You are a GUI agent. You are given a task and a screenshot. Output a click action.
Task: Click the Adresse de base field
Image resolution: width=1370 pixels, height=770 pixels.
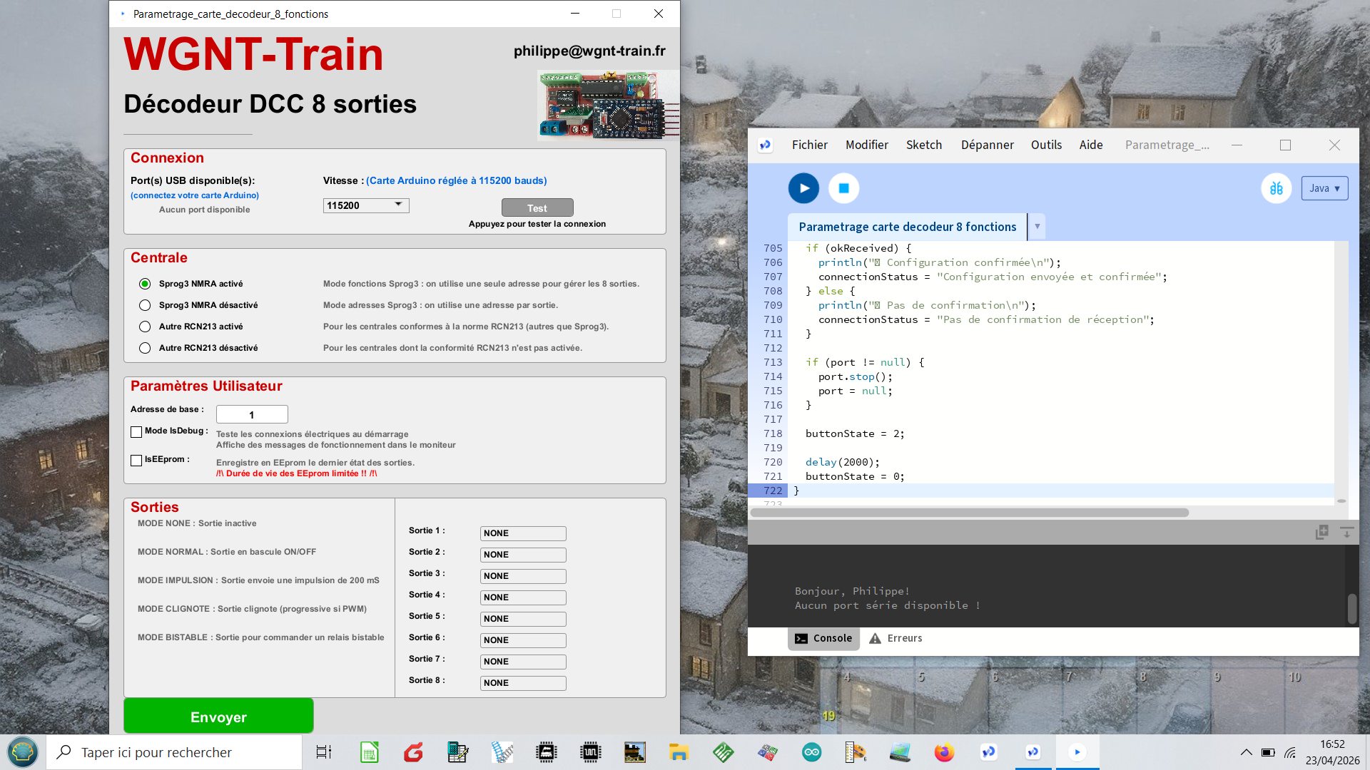tap(252, 414)
